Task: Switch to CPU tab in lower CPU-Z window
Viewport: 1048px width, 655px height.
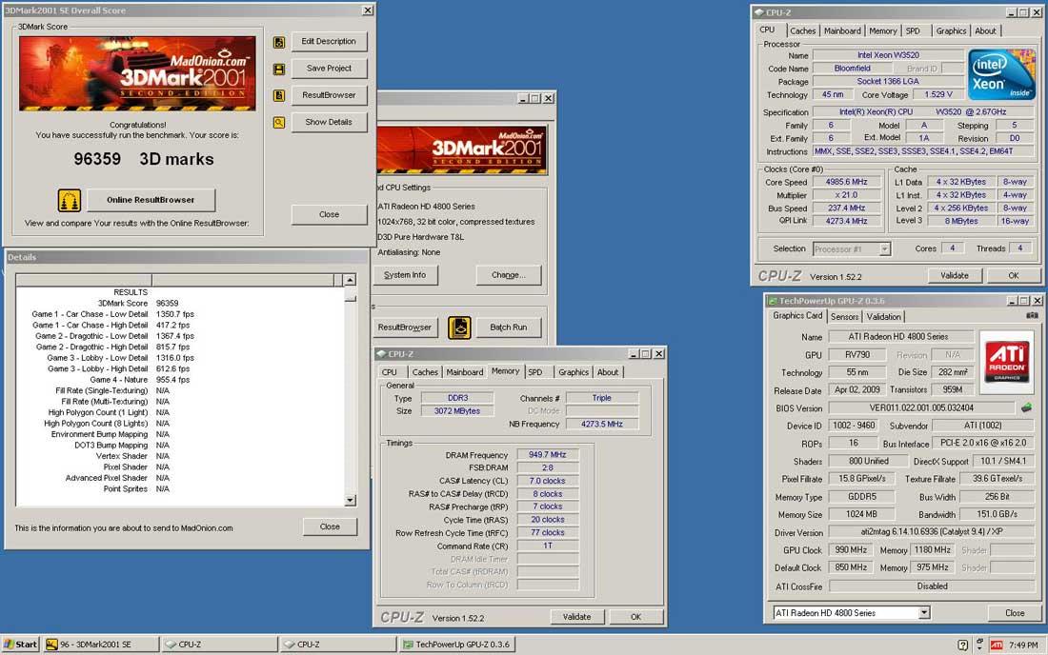Action: coord(390,372)
